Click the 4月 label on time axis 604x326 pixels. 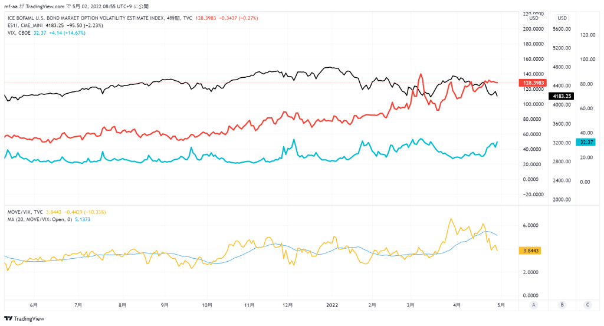[457, 305]
